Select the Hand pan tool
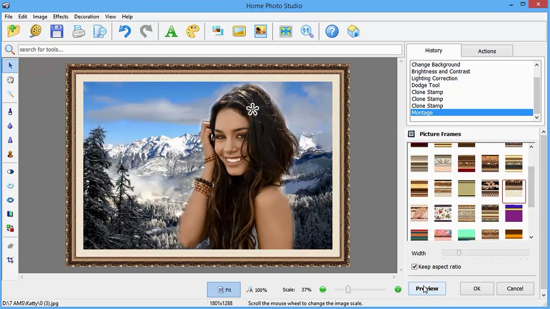The width and height of the screenshot is (550, 309). point(10,80)
